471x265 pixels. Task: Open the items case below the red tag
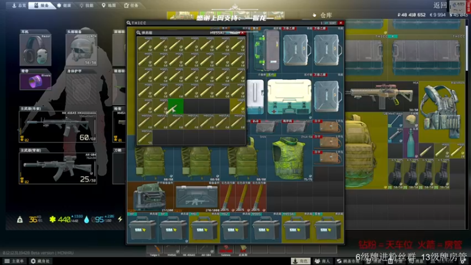pyautogui.click(x=328, y=97)
